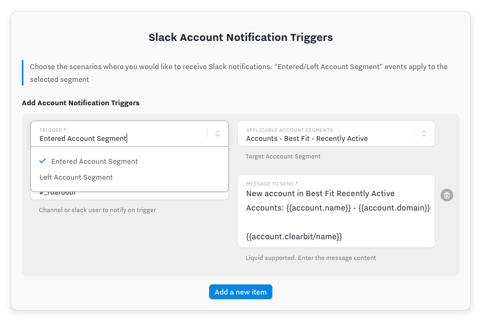Click the Slack Account Notification Triggers heading
482x320 pixels.
[240, 38]
